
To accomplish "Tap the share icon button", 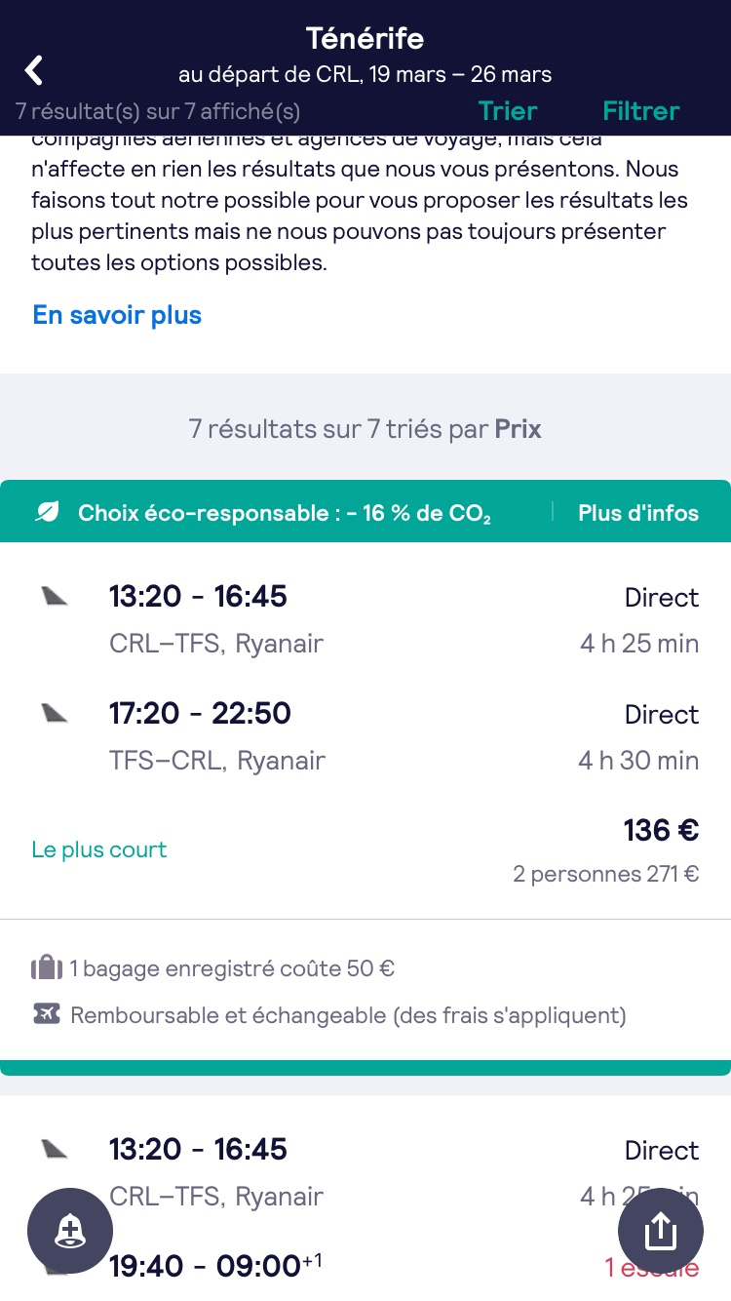I will (x=661, y=1231).
